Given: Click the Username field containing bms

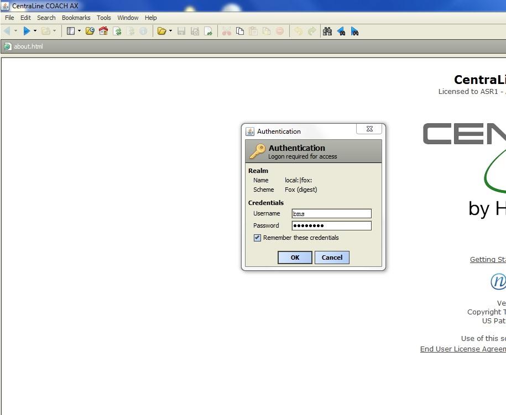Looking at the screenshot, I should (x=332, y=213).
